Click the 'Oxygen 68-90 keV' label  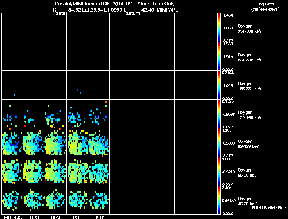[247, 173]
